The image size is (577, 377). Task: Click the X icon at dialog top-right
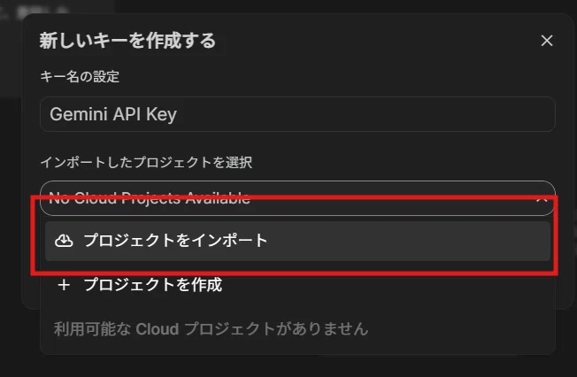(x=547, y=41)
